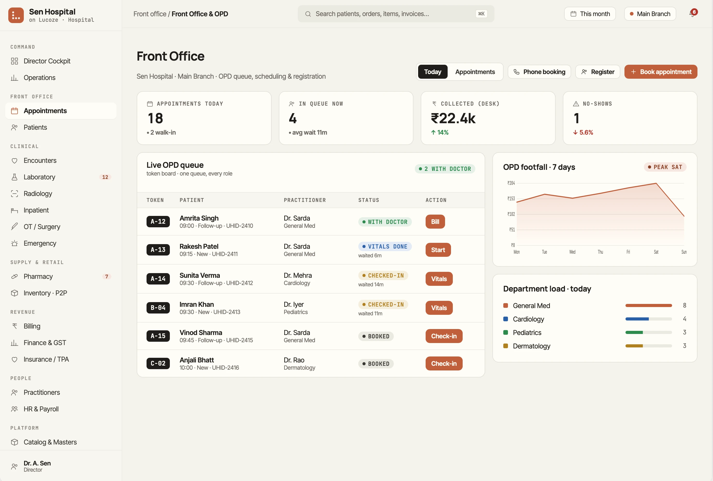Click Practitioners people icon
Screen dimensions: 713x481
[14, 392]
